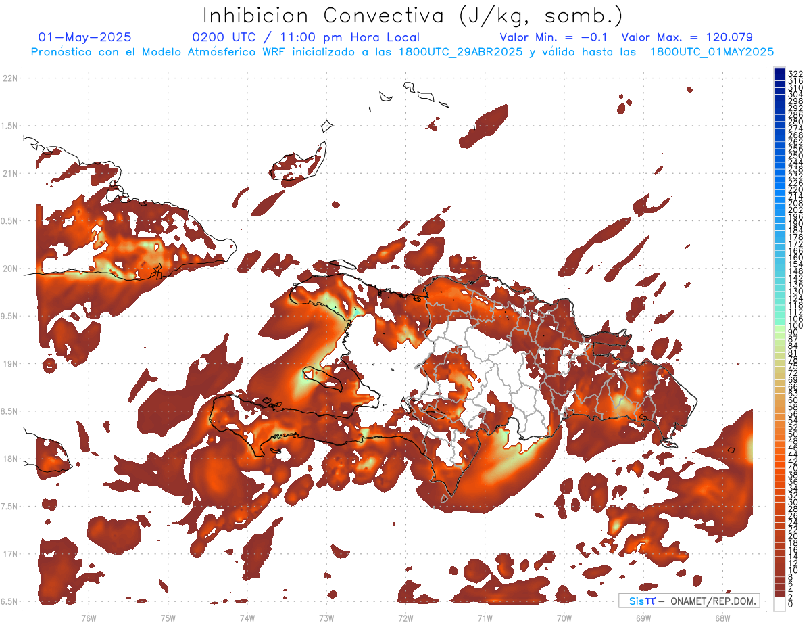
Task: Click the date label '01-May-2025'
Action: (85, 37)
